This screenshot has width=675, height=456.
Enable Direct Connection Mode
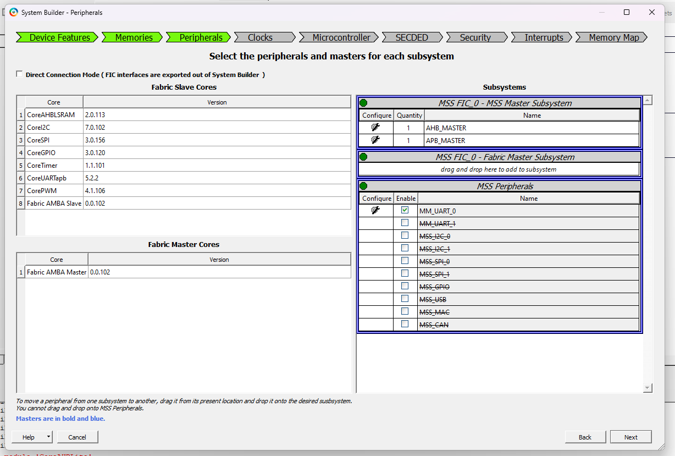tap(19, 74)
